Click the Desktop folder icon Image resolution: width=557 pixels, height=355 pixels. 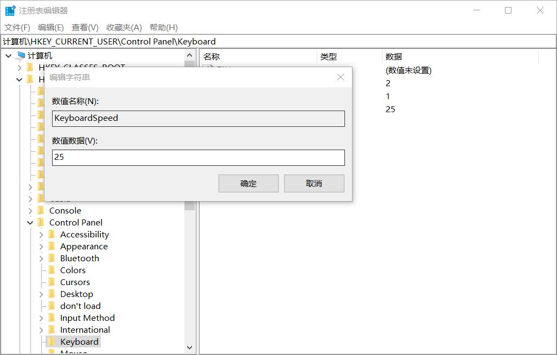tap(53, 294)
